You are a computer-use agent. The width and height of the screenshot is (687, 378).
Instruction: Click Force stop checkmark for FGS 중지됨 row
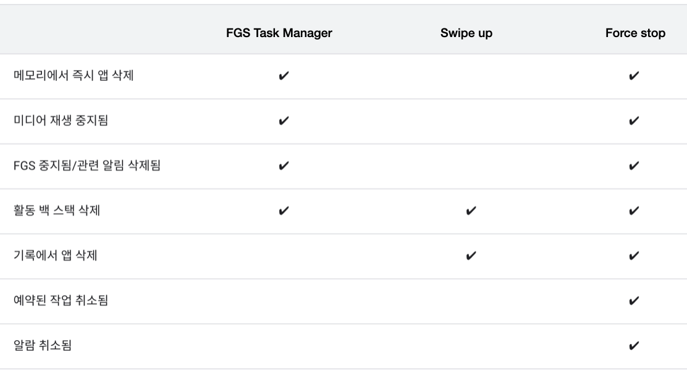coord(634,166)
